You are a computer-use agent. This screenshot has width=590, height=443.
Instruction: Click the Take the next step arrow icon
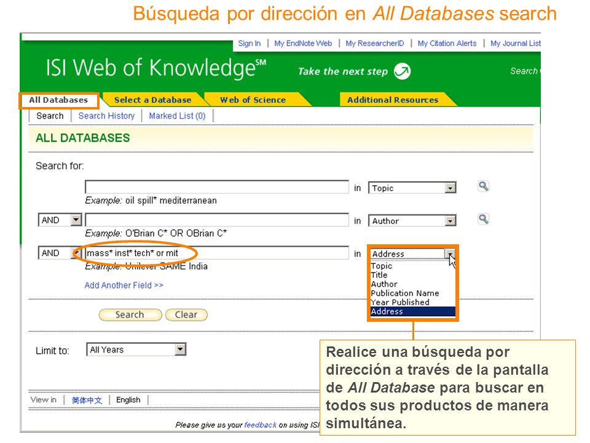402,71
